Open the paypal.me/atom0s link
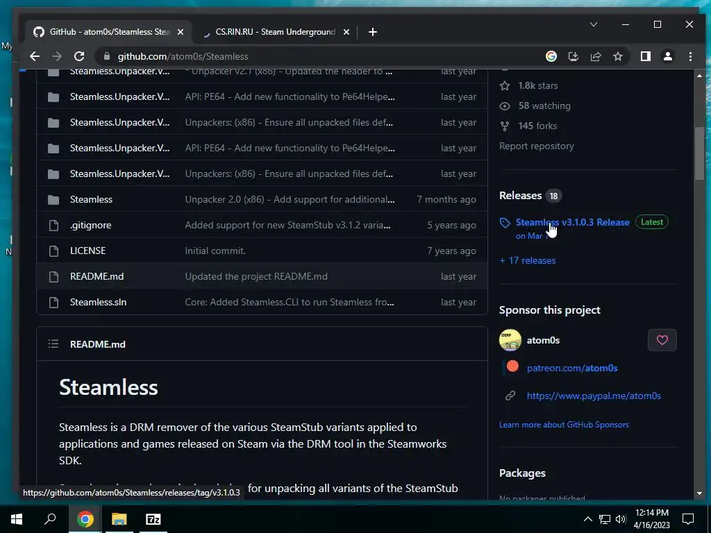 pos(594,396)
